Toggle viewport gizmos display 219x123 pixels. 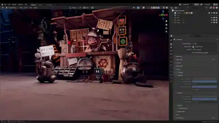pos(138,8)
